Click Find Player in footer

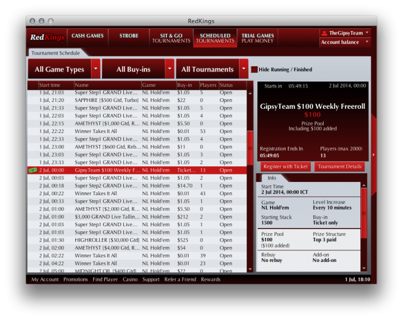click(105, 279)
